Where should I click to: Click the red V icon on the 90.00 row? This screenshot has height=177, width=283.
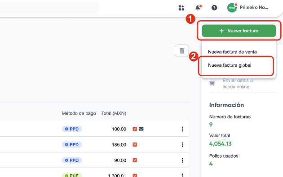135,160
